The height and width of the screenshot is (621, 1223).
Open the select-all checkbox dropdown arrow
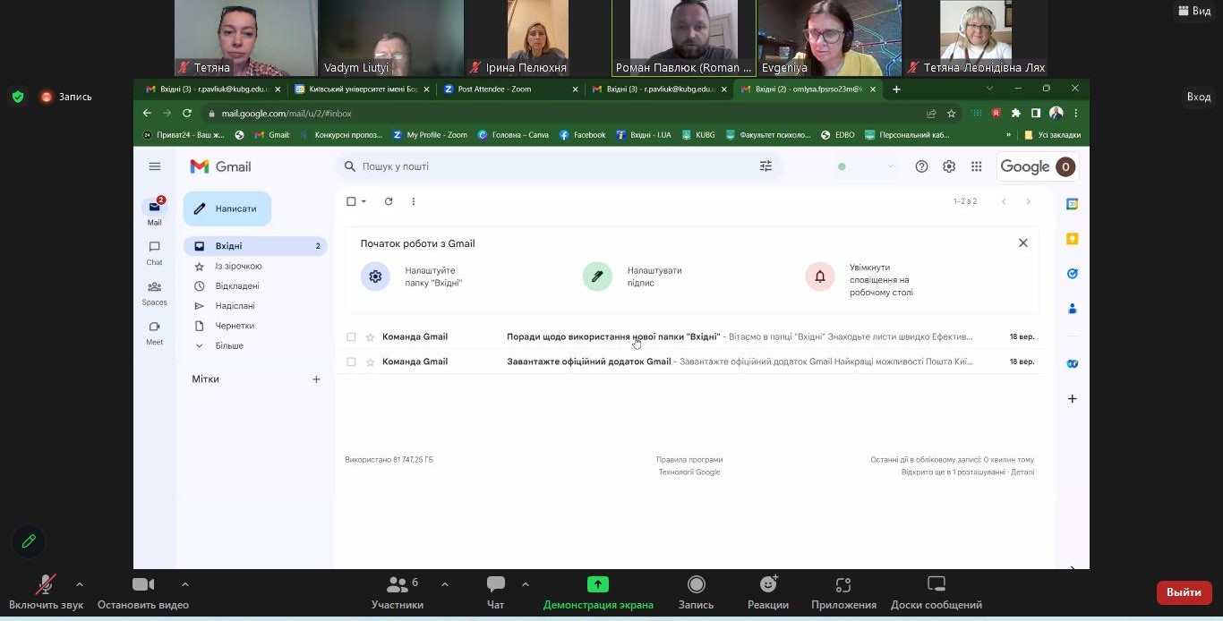coord(364,201)
